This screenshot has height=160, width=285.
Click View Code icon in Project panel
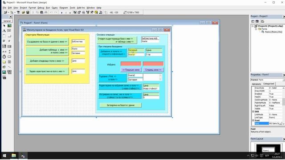[x=253, y=21]
